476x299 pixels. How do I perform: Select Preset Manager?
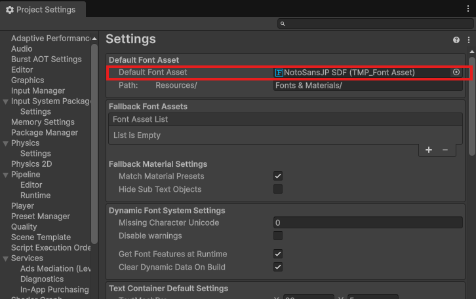[41, 216]
